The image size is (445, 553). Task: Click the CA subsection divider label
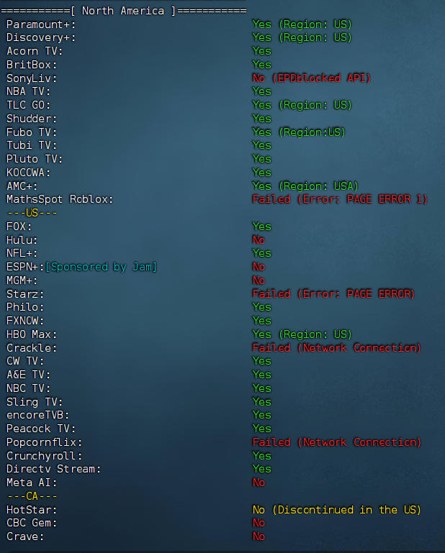coord(32,496)
